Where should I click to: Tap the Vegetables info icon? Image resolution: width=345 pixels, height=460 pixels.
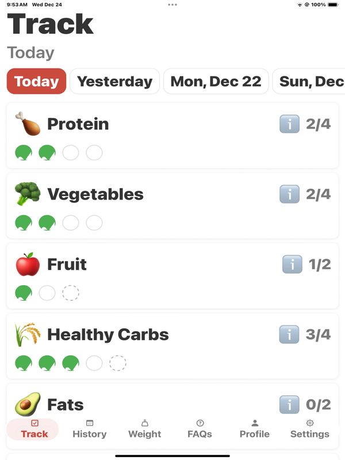coord(290,194)
